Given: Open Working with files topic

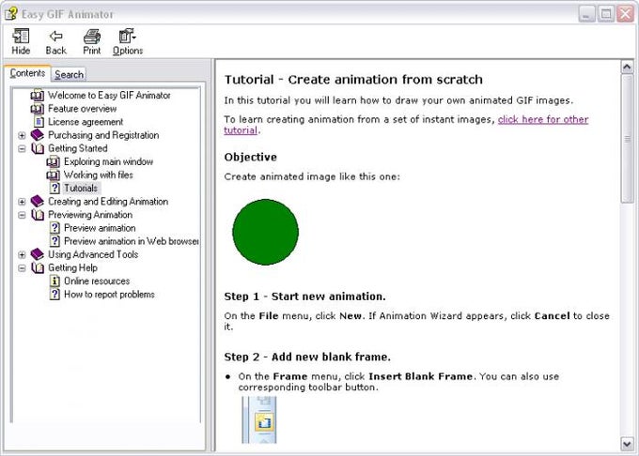Looking at the screenshot, I should click(x=99, y=175).
